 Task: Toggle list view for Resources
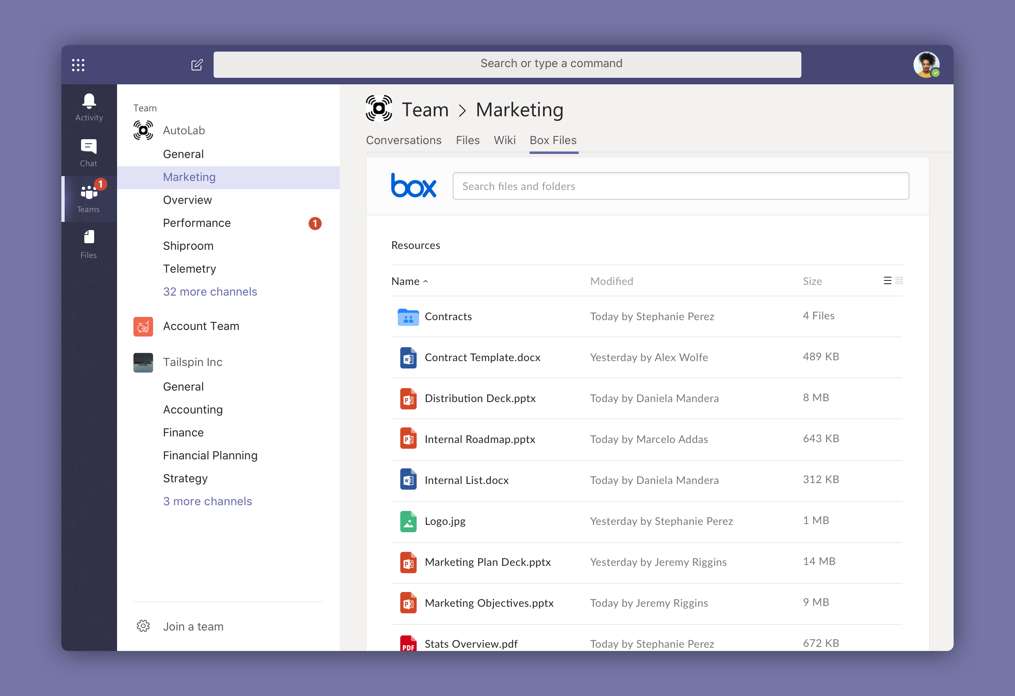887,280
